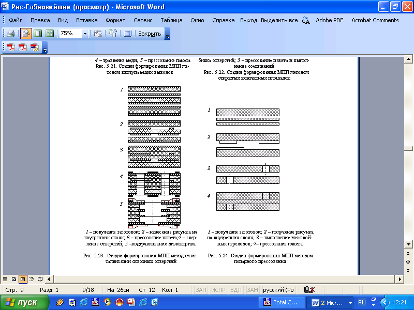The height and width of the screenshot is (310, 414).
Task: Toggle ЗАП macro recording indicator
Action: (x=201, y=290)
